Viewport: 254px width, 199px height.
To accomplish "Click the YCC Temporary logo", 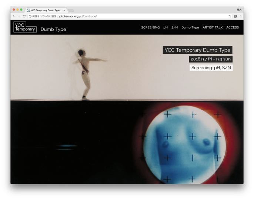I will click(x=25, y=27).
